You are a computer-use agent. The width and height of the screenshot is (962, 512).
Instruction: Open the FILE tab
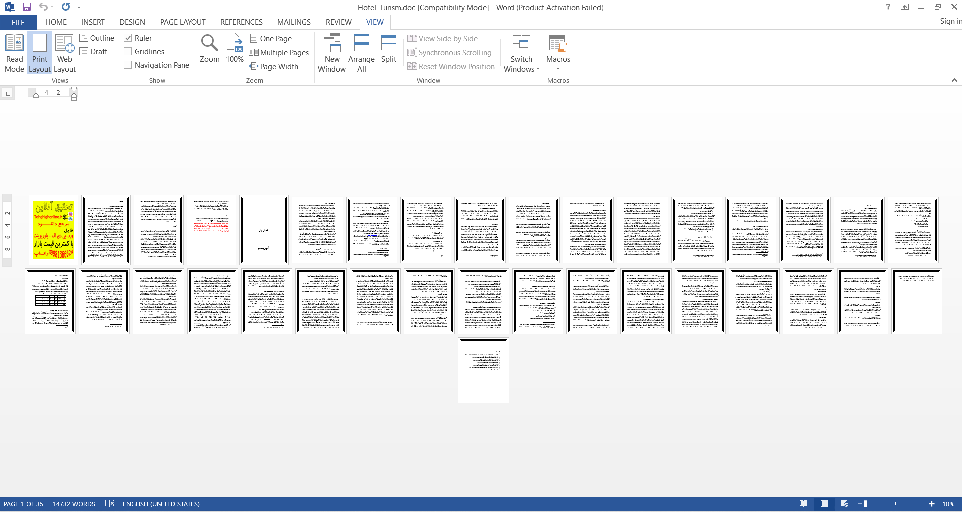(x=18, y=22)
